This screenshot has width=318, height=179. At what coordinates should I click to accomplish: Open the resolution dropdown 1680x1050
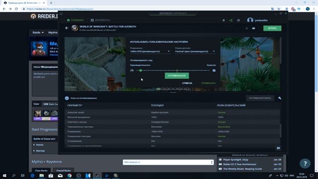[150, 51]
